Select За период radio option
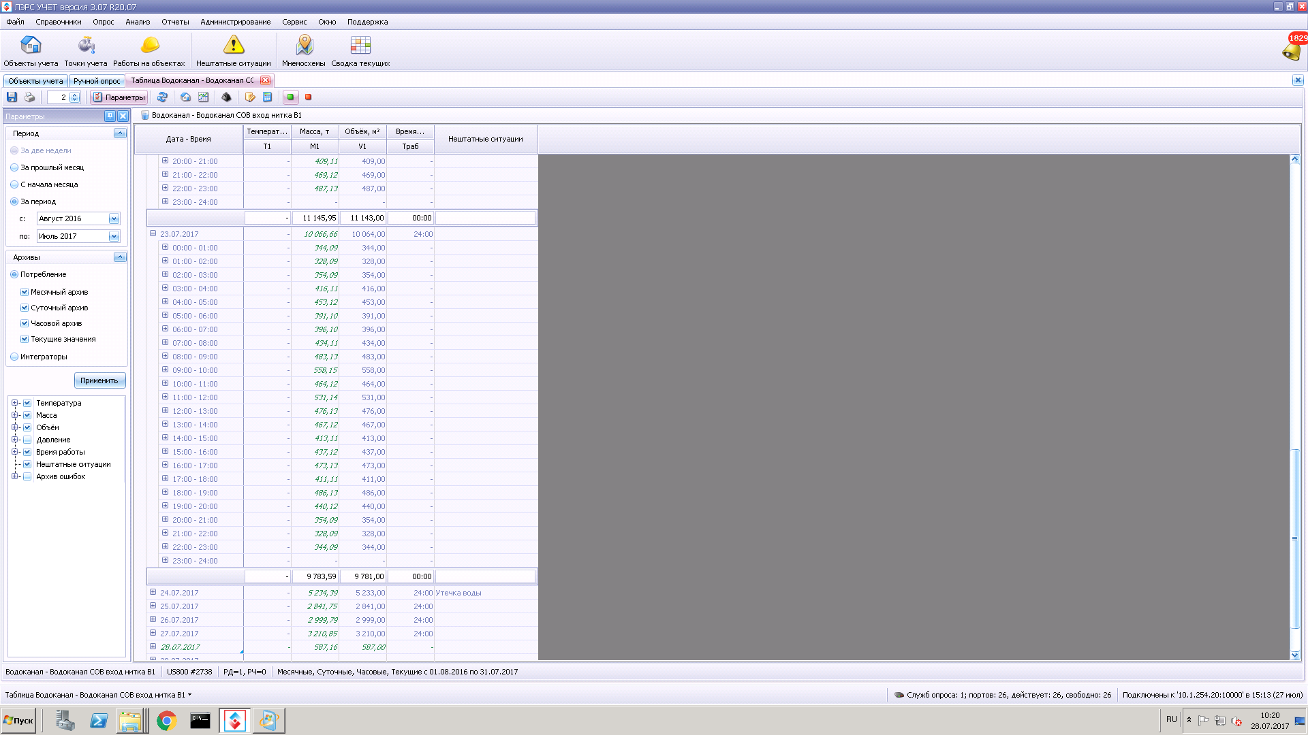 tap(14, 201)
